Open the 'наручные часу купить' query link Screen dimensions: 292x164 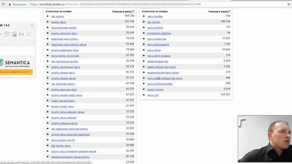tap(65, 39)
